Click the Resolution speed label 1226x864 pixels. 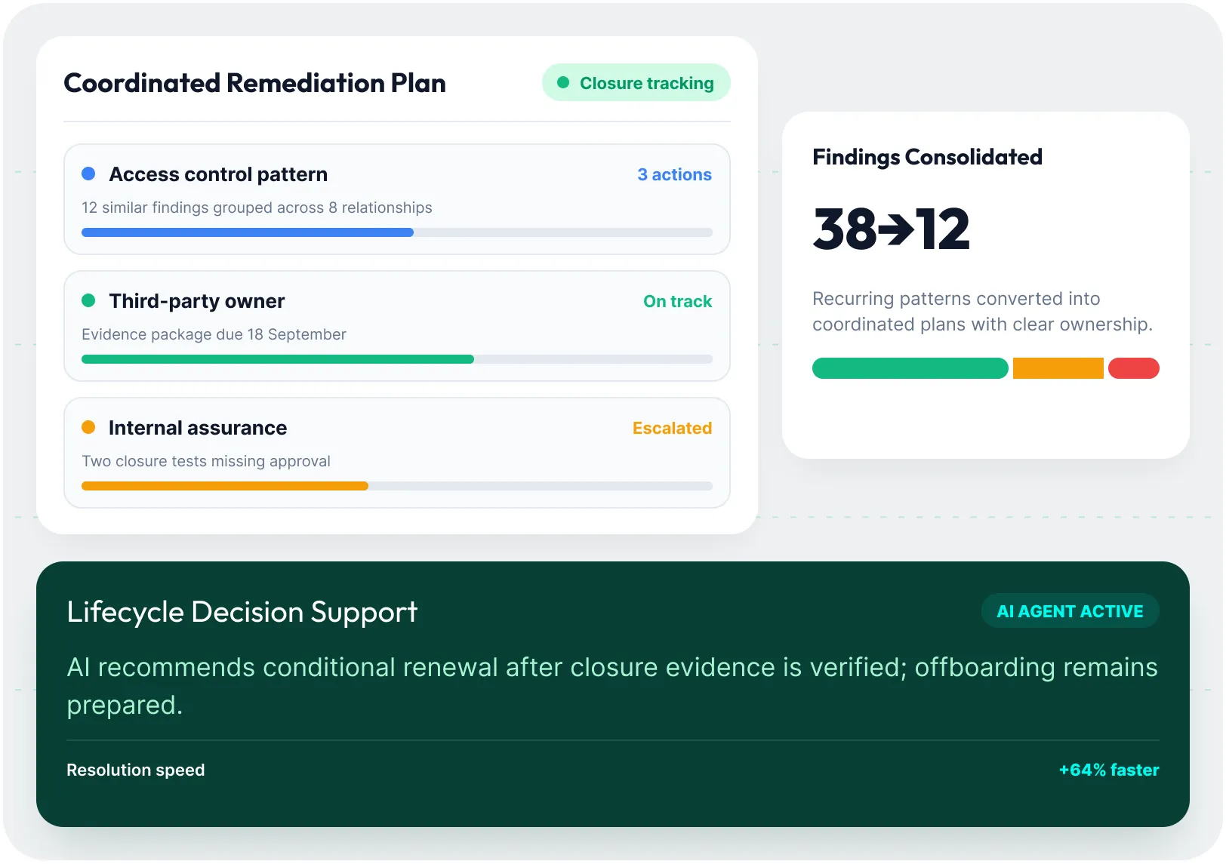point(136,770)
